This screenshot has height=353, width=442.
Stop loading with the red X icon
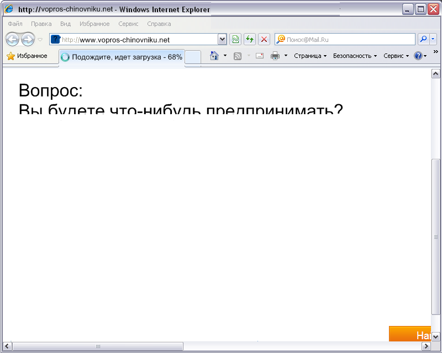coord(264,39)
